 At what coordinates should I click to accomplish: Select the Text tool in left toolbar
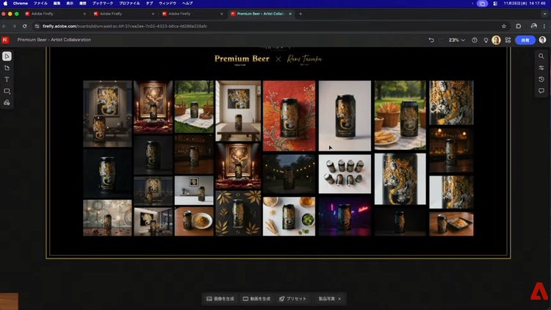click(7, 79)
